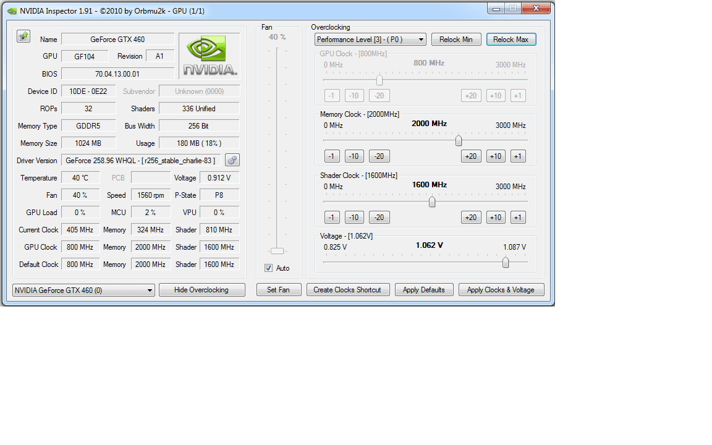The image size is (712, 445).
Task: Click the NVIDIA logo image
Action: (210, 56)
